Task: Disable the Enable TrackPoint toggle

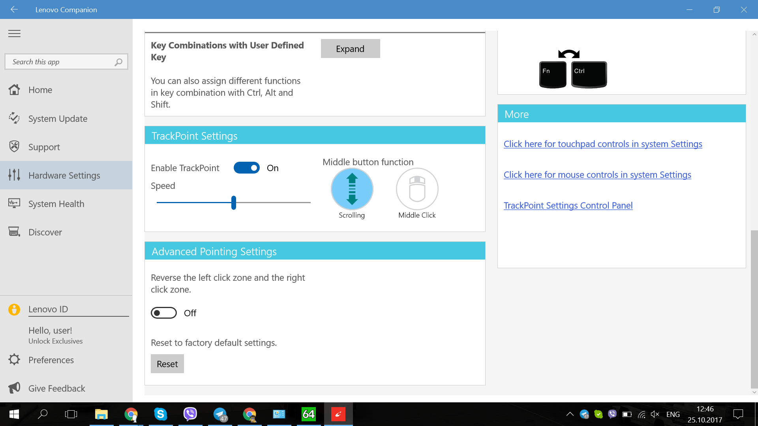Action: 247,168
